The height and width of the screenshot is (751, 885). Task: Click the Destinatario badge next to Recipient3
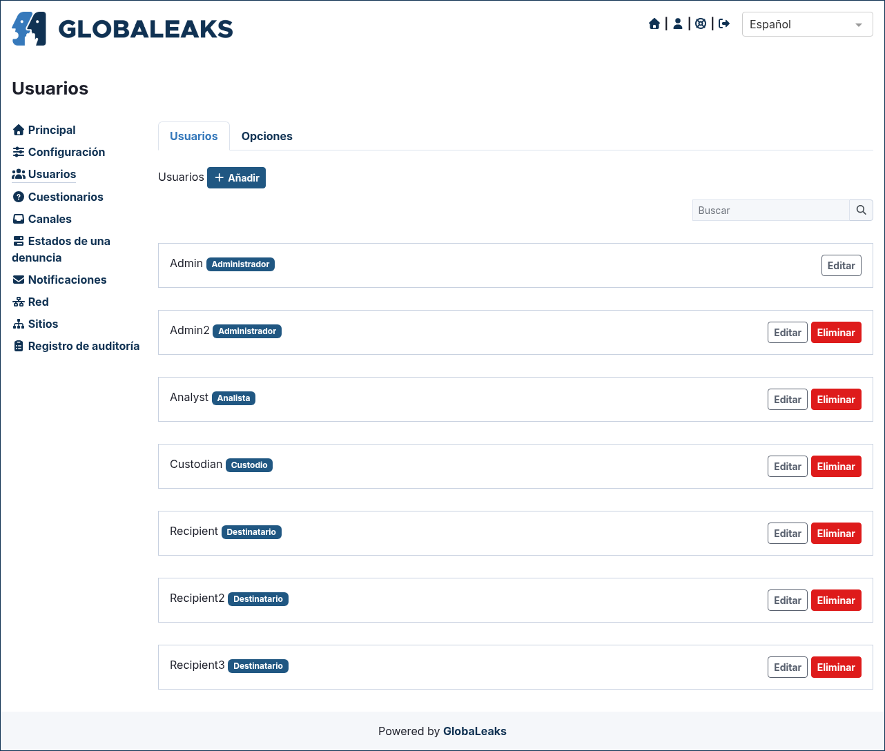pyautogui.click(x=258, y=666)
